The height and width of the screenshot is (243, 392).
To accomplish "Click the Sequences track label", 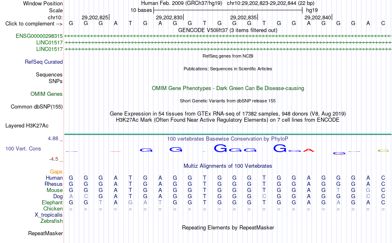I will (49, 74).
